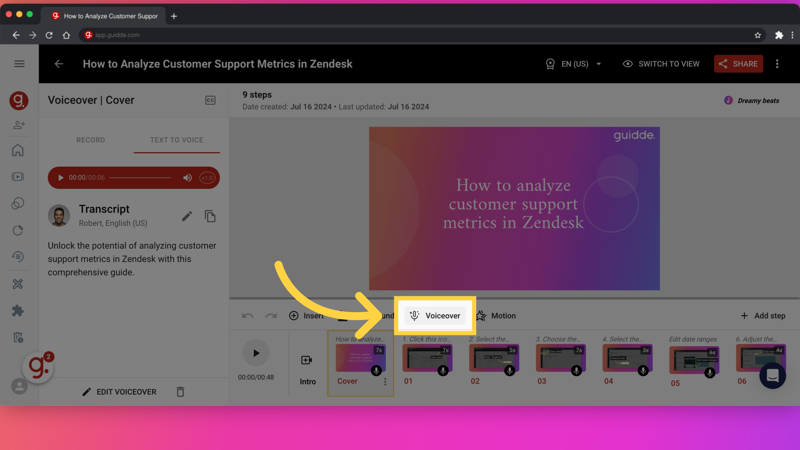Open the Insert menu in toolbar
This screenshot has height=450, width=800.
tap(306, 316)
